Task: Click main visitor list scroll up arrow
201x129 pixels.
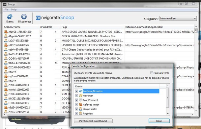Action: pos(196,26)
